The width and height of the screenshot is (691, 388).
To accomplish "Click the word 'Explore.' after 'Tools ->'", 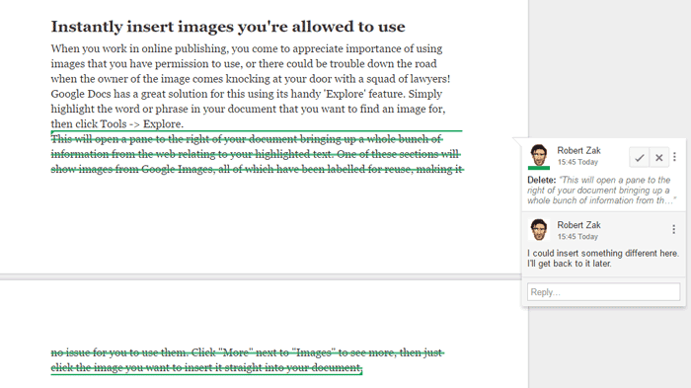I will click(163, 124).
